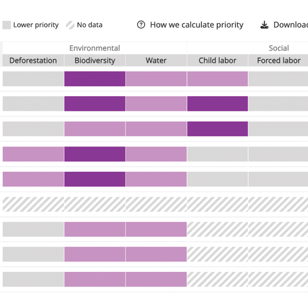Select the Deforestation column header

click(33, 61)
